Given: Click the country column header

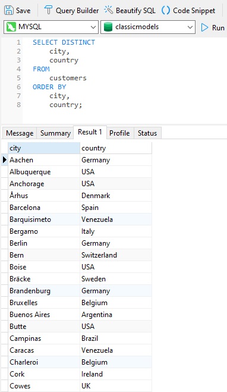Looking at the screenshot, I should [116, 148].
